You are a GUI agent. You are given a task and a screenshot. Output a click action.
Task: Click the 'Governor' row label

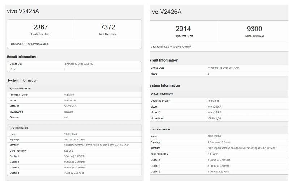pos(14,117)
